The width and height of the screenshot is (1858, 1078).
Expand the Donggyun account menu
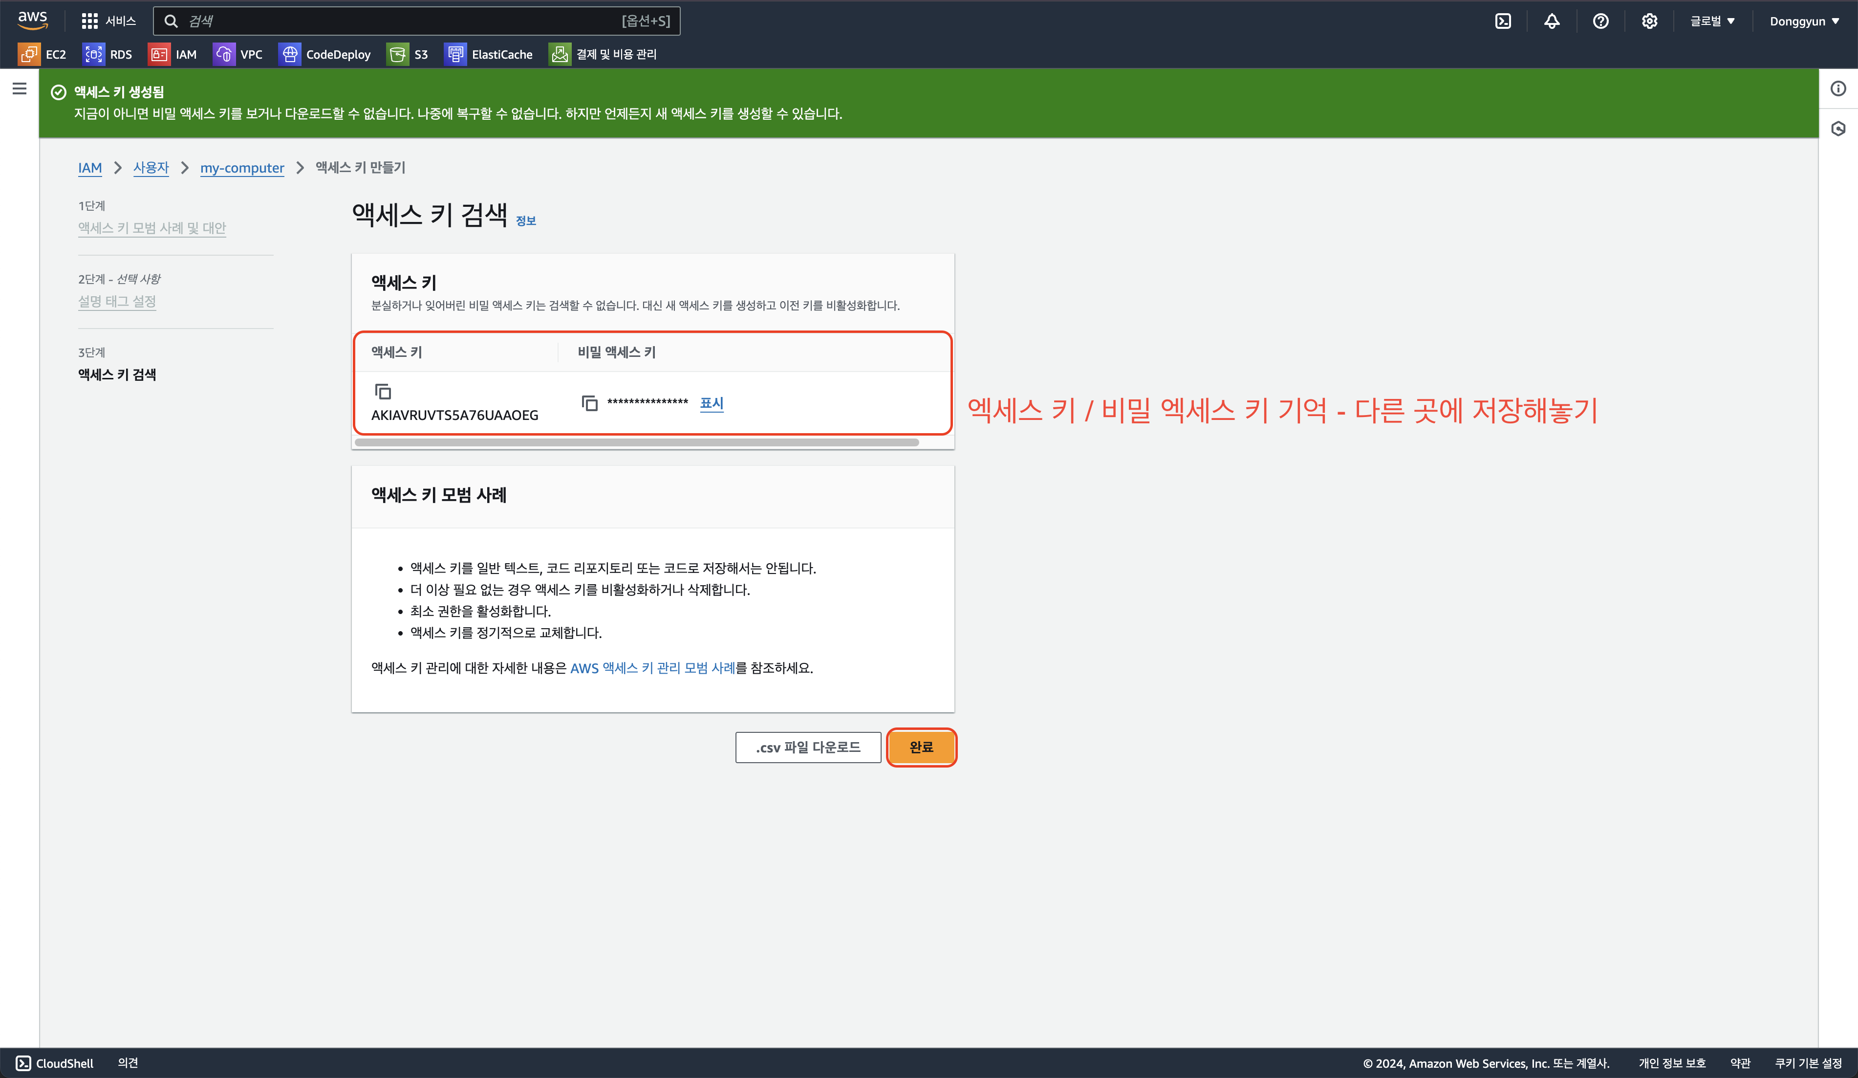1803,22
